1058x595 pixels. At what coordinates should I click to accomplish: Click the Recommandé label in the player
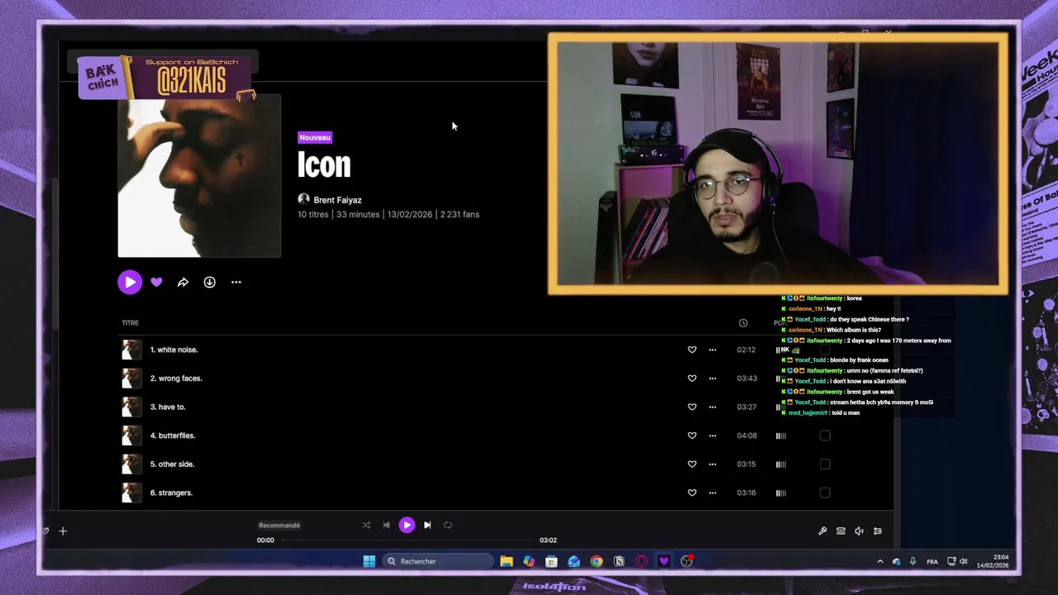click(279, 526)
